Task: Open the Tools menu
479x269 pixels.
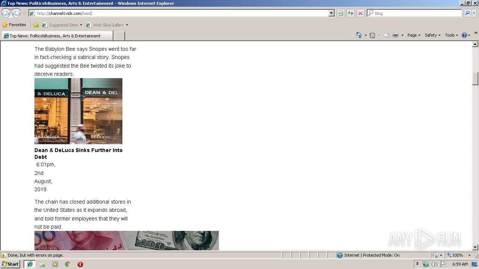Action: (451, 35)
